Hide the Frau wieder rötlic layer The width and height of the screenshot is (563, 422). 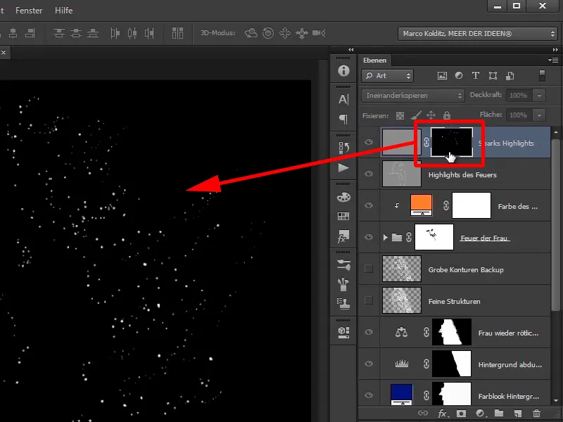click(x=368, y=332)
